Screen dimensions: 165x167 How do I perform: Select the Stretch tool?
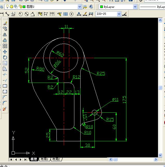point(5,69)
